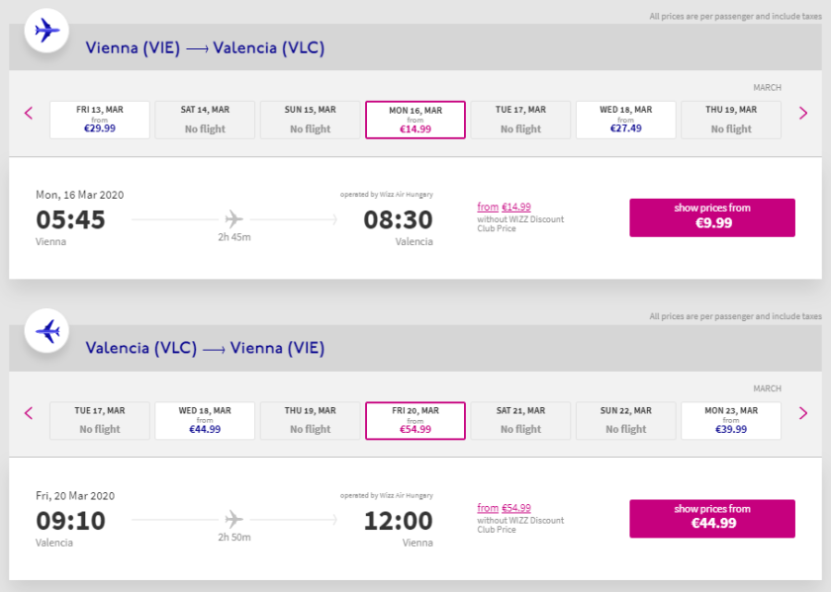Click the Valencia to Vienna airplane logo icon
This screenshot has height=592, width=831.
pos(46,330)
